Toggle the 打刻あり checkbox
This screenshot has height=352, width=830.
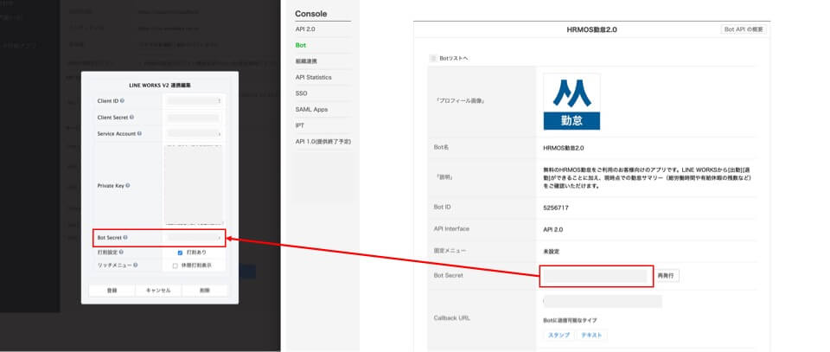(180, 253)
